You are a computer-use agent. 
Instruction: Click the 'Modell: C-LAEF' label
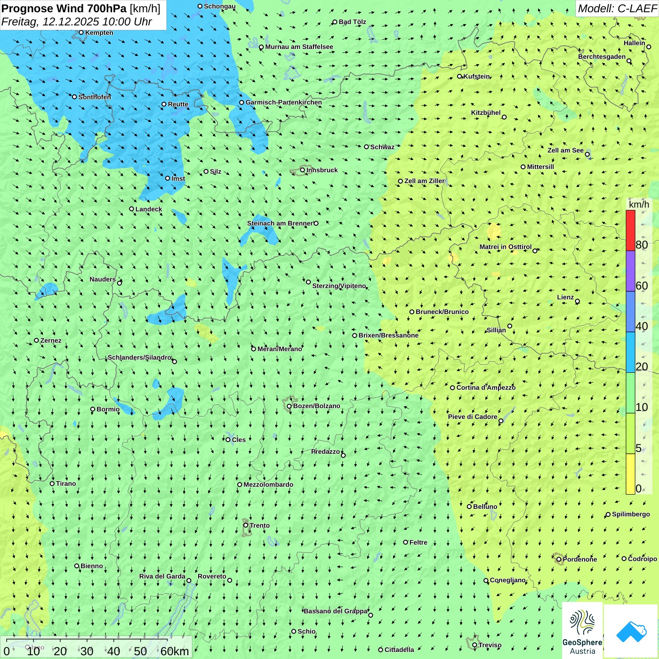tap(617, 8)
